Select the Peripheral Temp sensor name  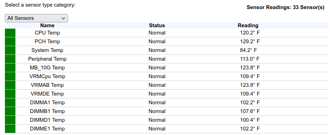click(47, 59)
